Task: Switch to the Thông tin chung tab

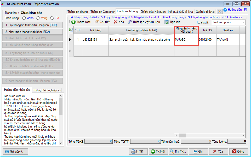Action: coord(78,12)
